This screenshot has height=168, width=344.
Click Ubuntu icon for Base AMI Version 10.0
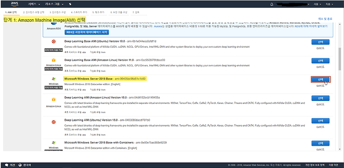click(54, 41)
